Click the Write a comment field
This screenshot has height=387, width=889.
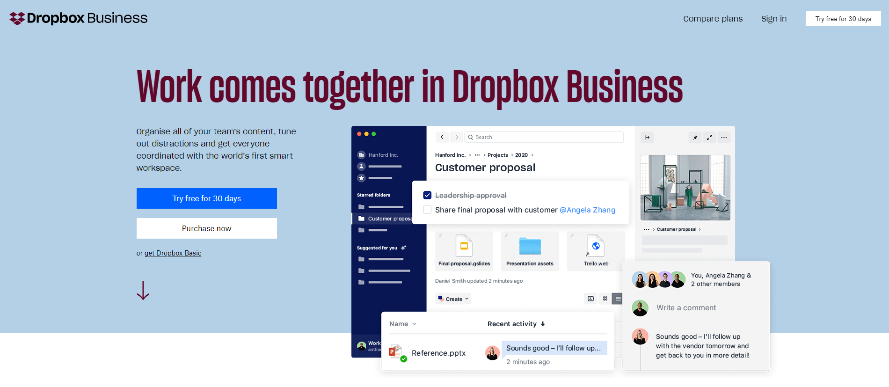pyautogui.click(x=686, y=308)
